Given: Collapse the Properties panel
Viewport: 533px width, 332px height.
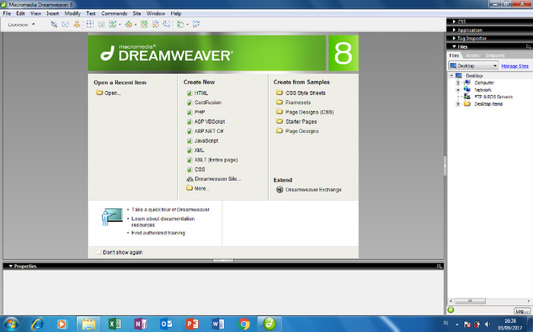Looking at the screenshot, I should point(11,266).
